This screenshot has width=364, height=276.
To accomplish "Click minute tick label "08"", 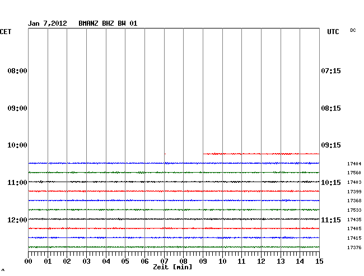I will coord(183,261).
